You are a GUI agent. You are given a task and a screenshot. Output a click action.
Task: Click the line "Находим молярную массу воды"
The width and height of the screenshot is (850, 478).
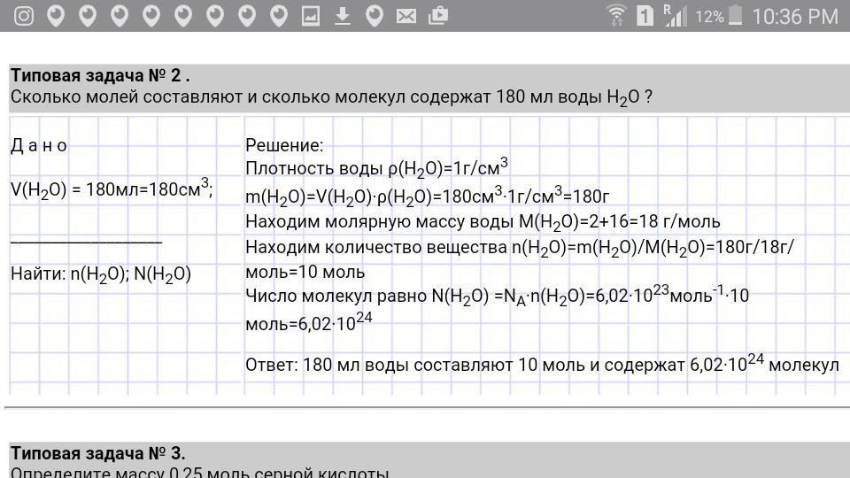point(483,221)
